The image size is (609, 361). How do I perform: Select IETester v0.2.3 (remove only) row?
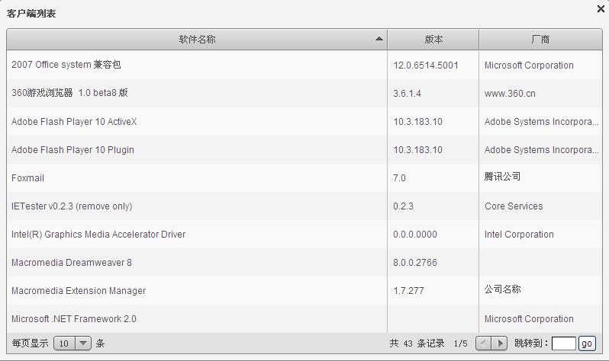pyautogui.click(x=304, y=206)
